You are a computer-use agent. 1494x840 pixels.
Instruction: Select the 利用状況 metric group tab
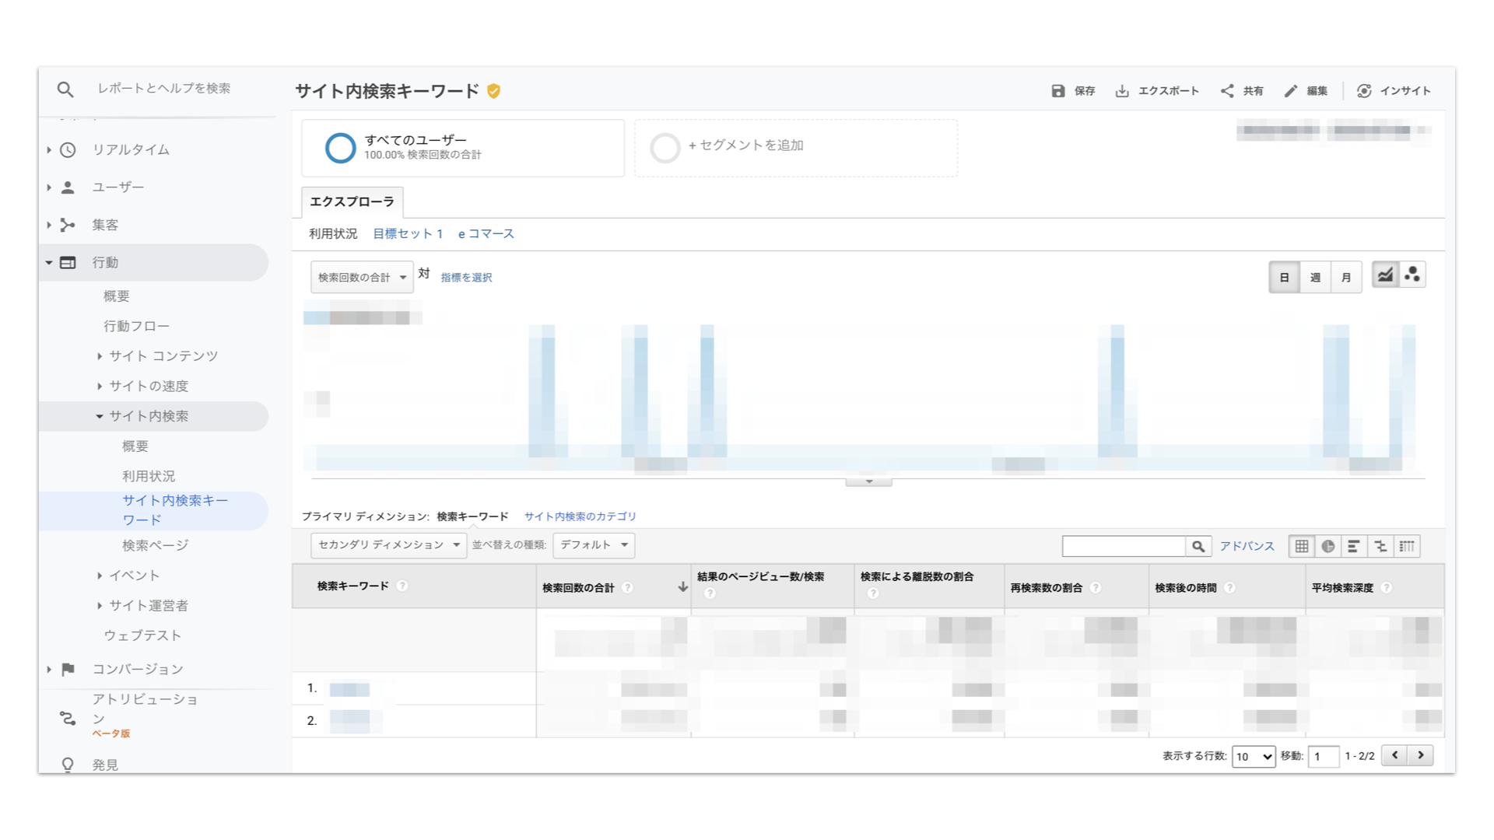333,234
